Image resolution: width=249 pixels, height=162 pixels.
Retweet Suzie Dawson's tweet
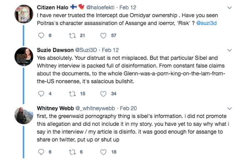(x=72, y=94)
